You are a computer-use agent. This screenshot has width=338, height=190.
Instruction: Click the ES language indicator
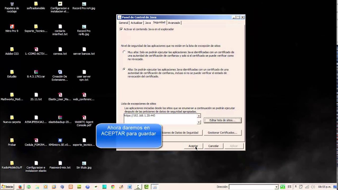(x=289, y=187)
